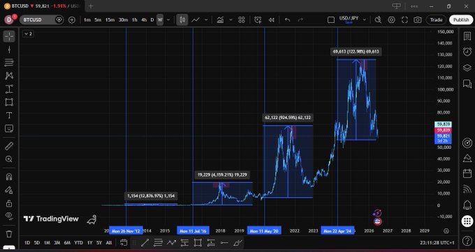Collapse the indicator legend showing 2

[28, 34]
